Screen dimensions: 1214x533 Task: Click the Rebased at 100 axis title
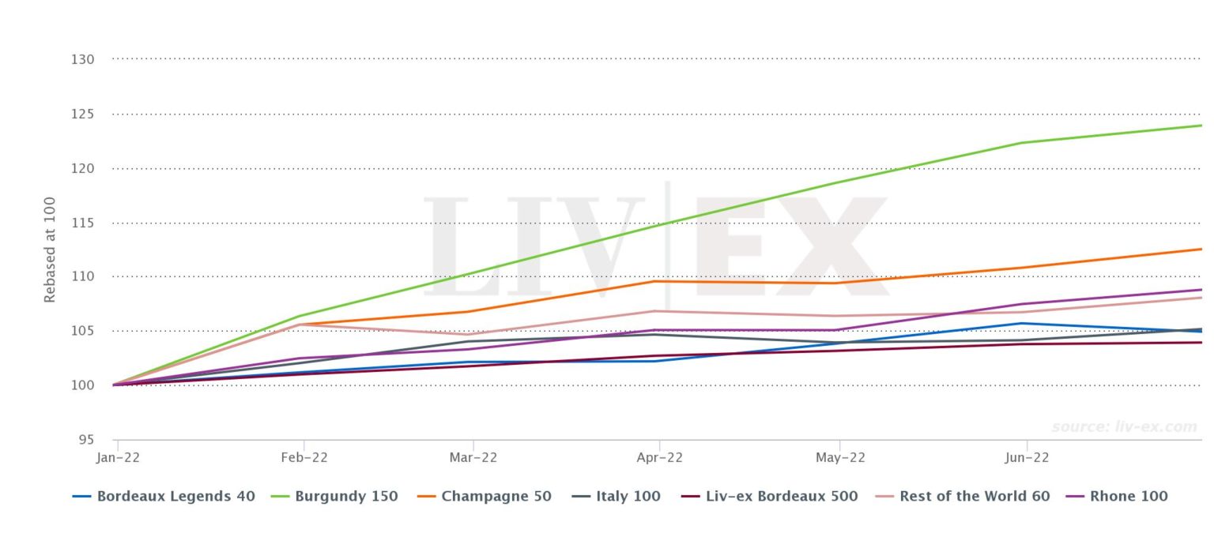[x=50, y=250]
